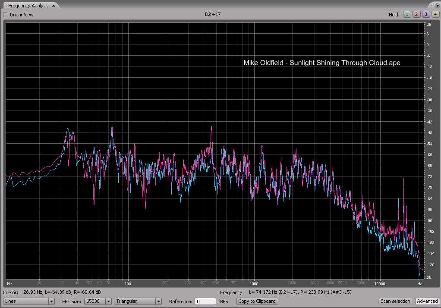Open the panel options menu arrow icon
441x308 pixels.
click(x=438, y=6)
